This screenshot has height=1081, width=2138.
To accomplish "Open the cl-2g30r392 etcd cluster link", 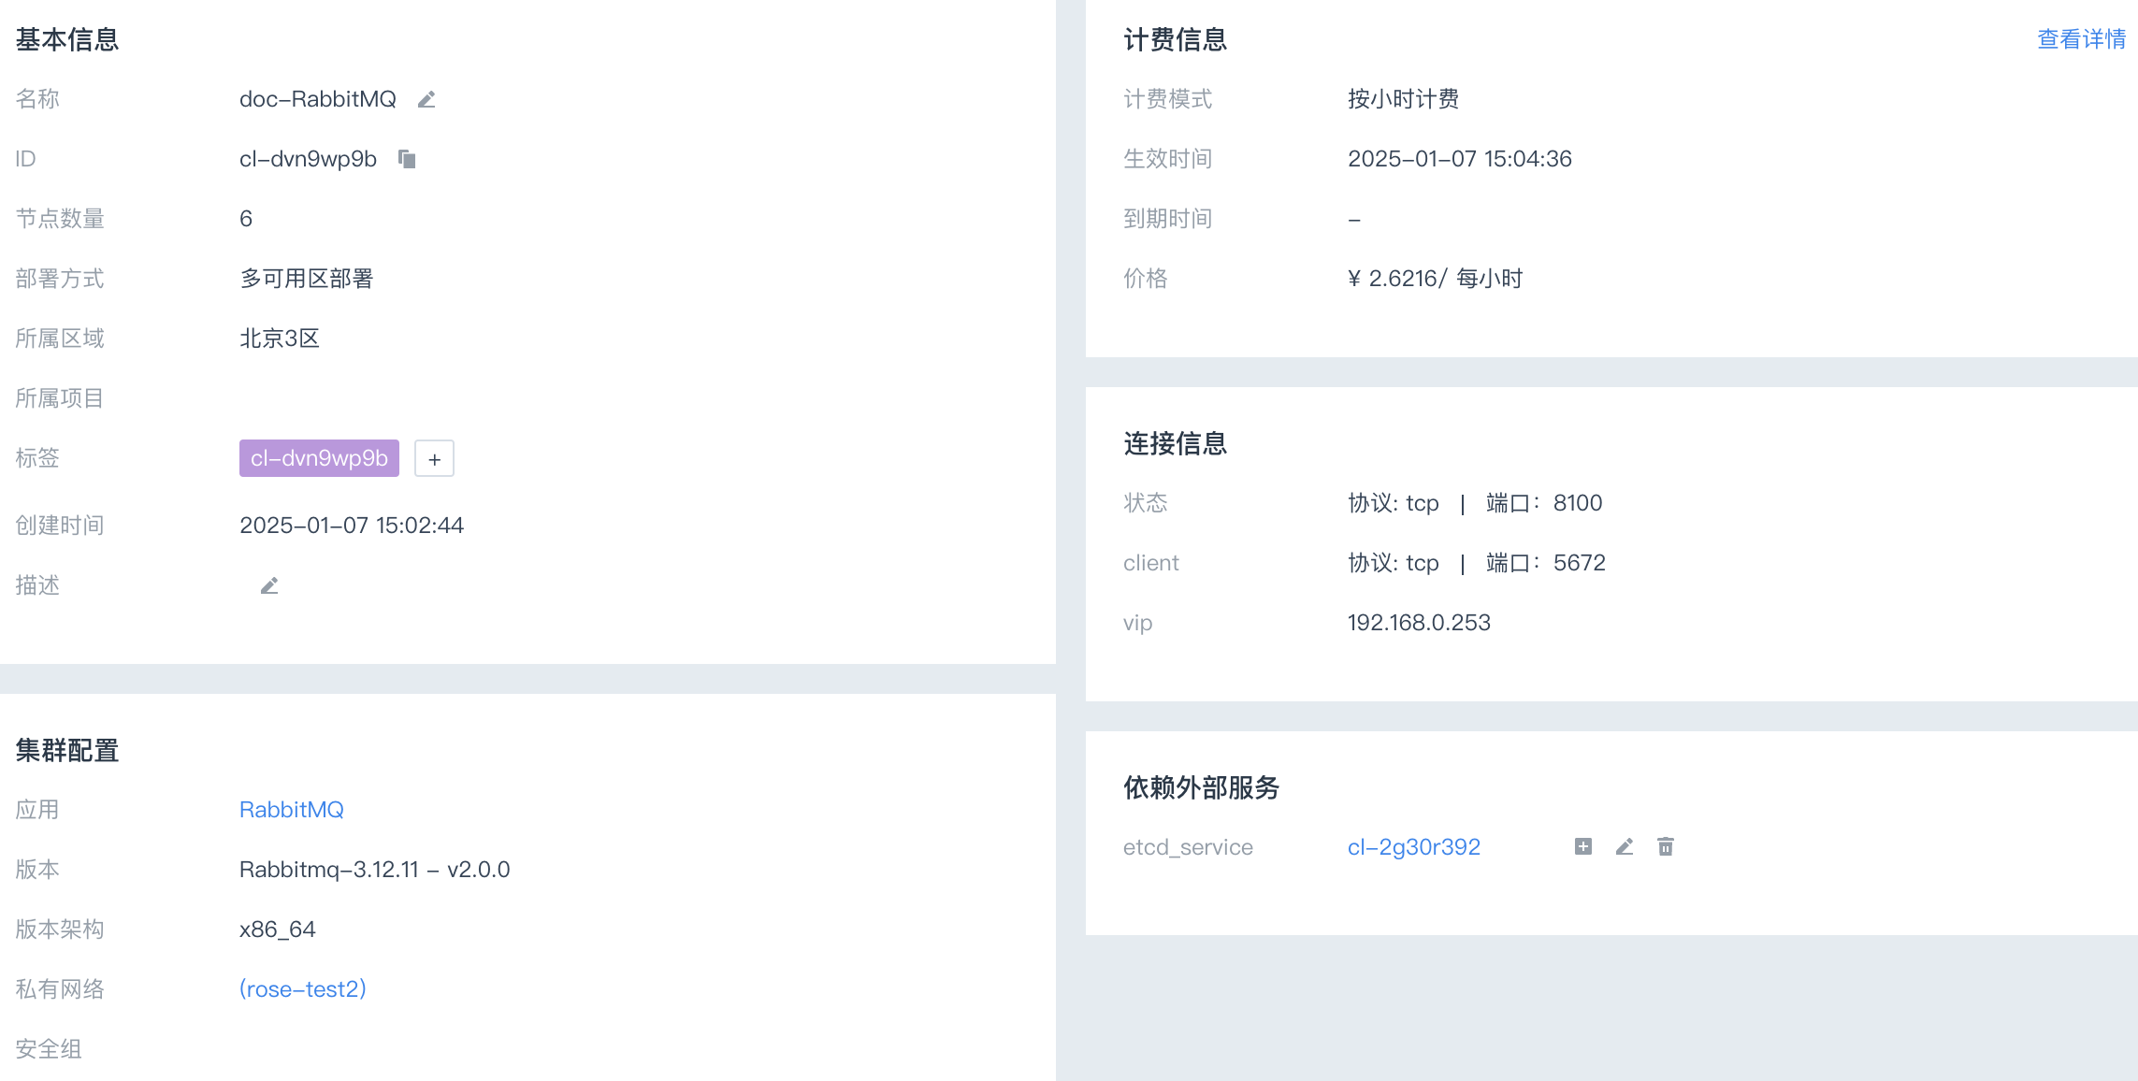I will click(1414, 847).
